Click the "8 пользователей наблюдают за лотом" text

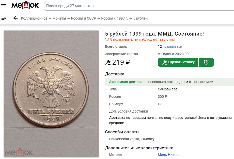pos(142,40)
